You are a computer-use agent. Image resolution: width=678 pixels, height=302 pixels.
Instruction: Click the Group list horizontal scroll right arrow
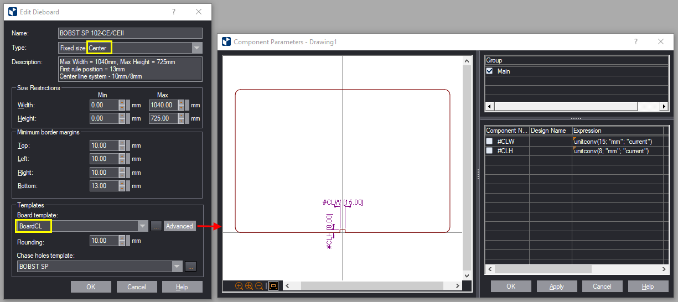pyautogui.click(x=664, y=106)
